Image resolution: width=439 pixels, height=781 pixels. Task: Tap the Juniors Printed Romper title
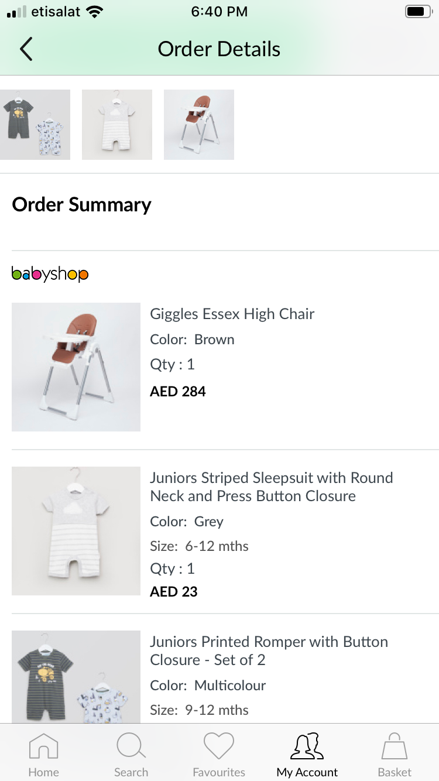[269, 650]
